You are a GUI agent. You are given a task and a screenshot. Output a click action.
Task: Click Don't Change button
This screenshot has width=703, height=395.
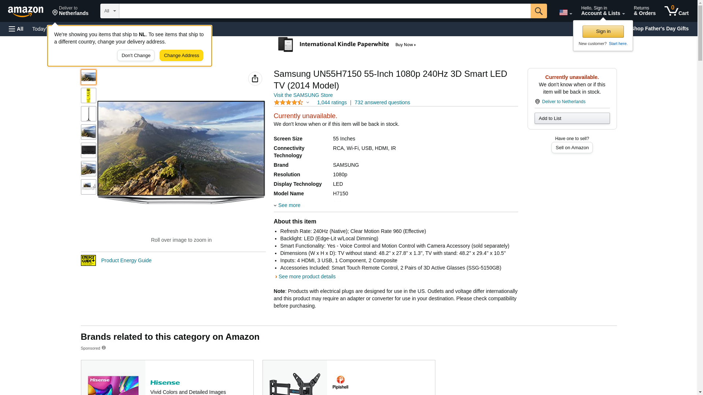click(136, 56)
